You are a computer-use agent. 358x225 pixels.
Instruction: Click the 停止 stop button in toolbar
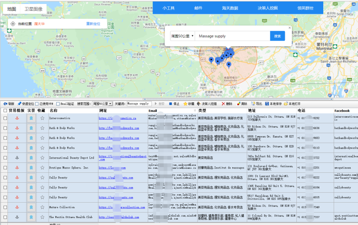(174, 104)
